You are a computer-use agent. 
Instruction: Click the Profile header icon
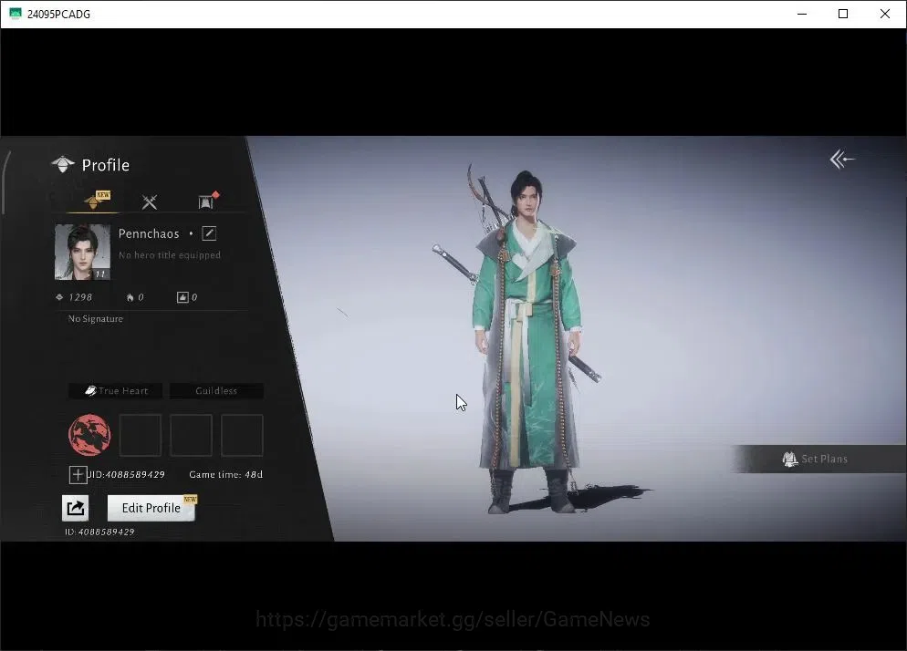[62, 165]
